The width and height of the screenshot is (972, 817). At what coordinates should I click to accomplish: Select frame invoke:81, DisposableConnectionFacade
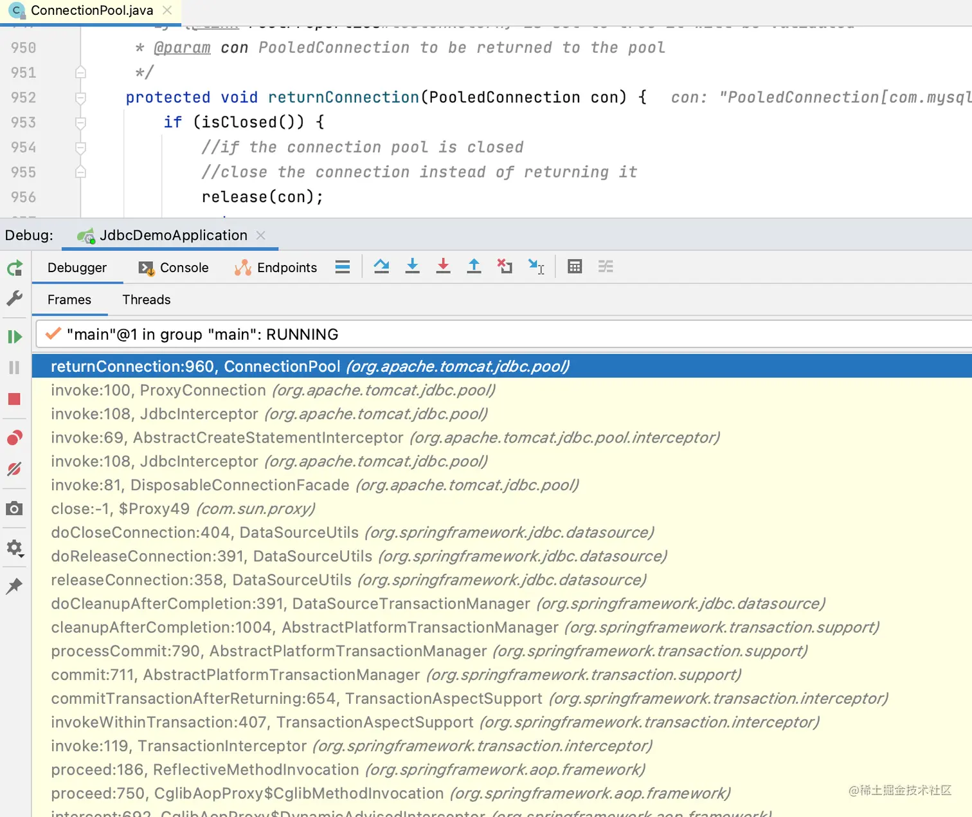[x=501, y=485]
